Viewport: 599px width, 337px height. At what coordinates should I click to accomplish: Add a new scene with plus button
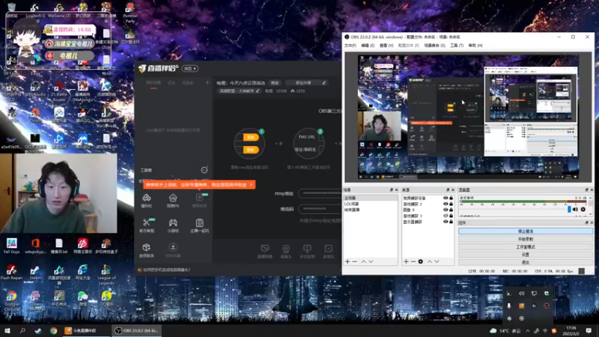pyautogui.click(x=347, y=261)
